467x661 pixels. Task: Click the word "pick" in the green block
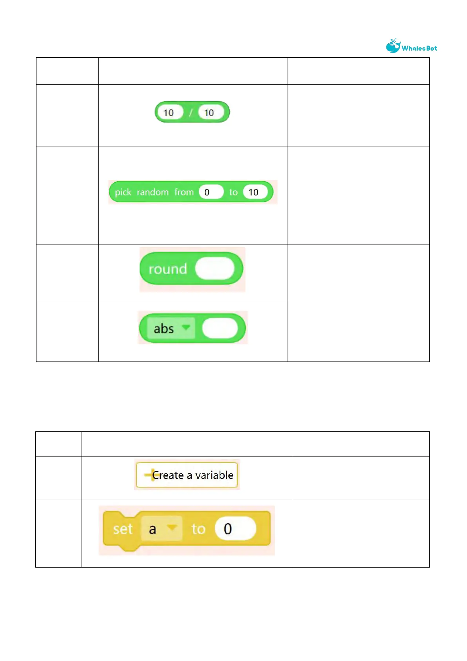tap(123, 192)
